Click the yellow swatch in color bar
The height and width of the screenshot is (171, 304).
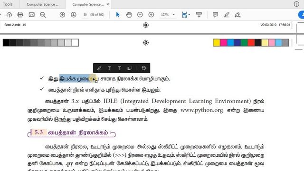coord(217,43)
